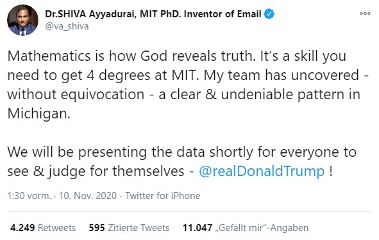Image resolution: width=379 pixels, height=240 pixels.
Task: Click the 595 quoted tweets number
Action: (97, 227)
